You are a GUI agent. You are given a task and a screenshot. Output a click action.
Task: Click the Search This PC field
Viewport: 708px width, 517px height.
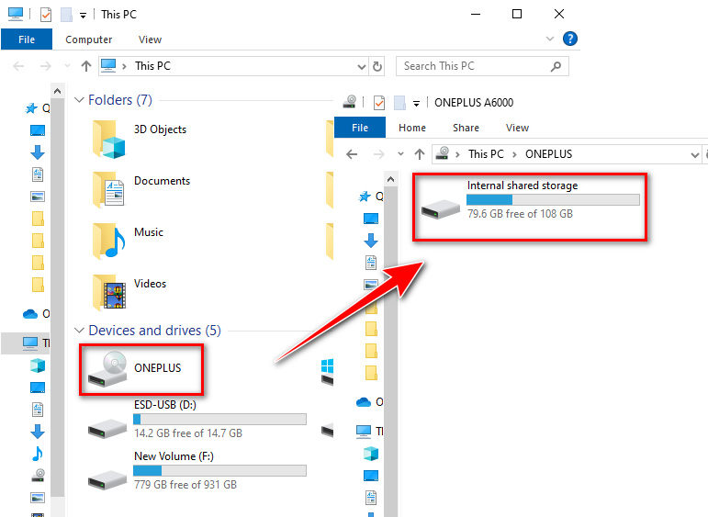[x=482, y=66]
